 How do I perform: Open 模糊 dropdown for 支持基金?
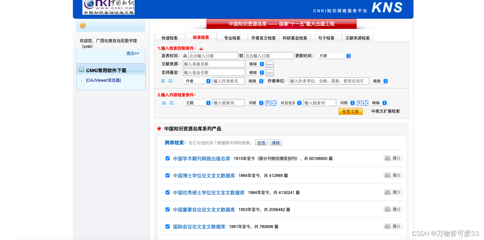pos(256,73)
